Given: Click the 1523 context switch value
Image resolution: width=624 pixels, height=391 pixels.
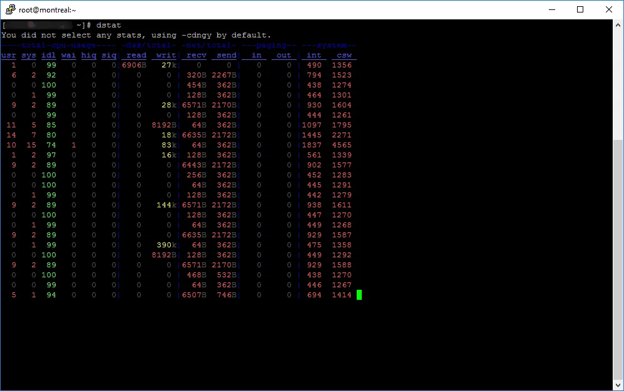Looking at the screenshot, I should 342,75.
